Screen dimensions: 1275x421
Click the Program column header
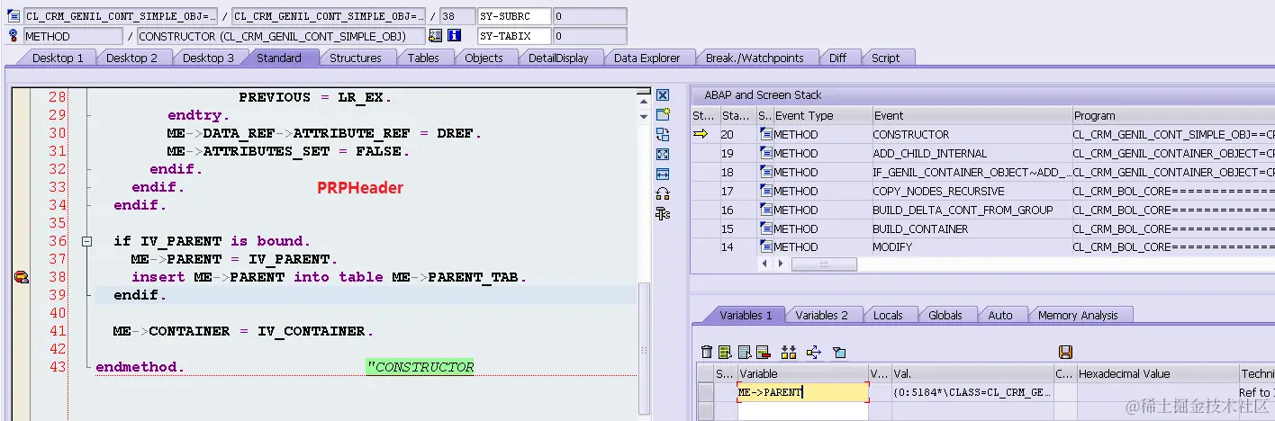coord(1173,115)
